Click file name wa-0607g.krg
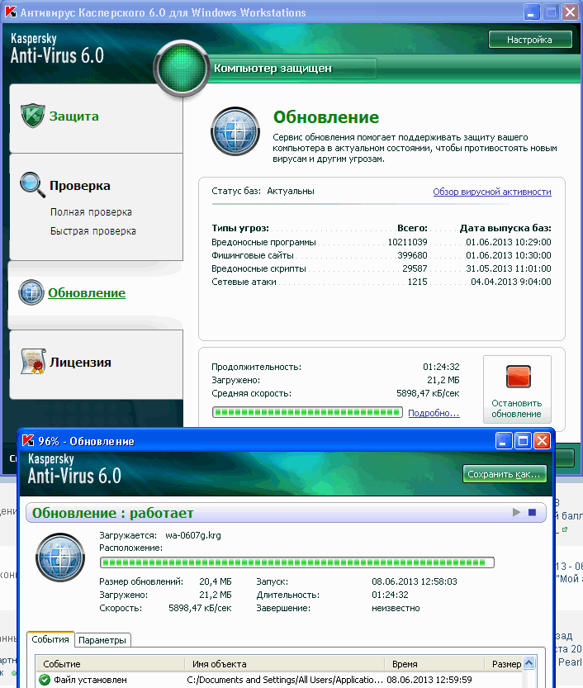This screenshot has width=583, height=688. (193, 535)
